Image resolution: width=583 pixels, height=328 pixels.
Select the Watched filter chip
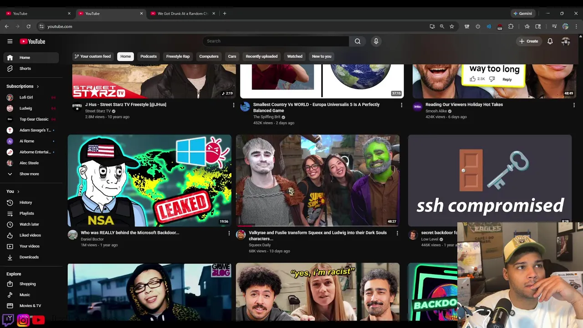[x=295, y=56]
